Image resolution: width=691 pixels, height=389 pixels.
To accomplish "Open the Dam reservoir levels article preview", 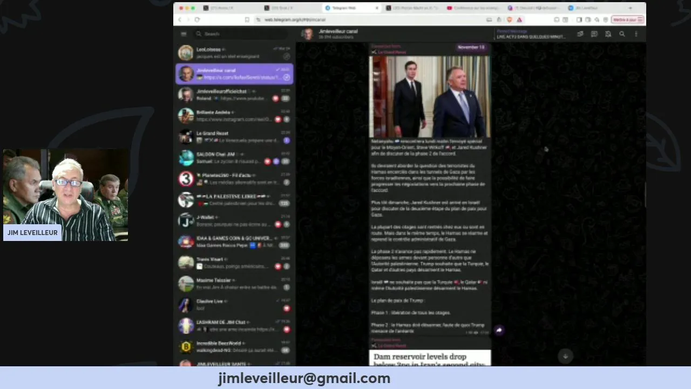I will click(x=430, y=358).
